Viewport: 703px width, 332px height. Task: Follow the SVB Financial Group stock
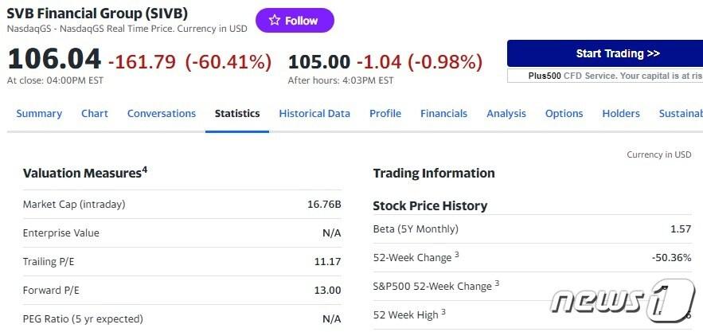coord(295,21)
